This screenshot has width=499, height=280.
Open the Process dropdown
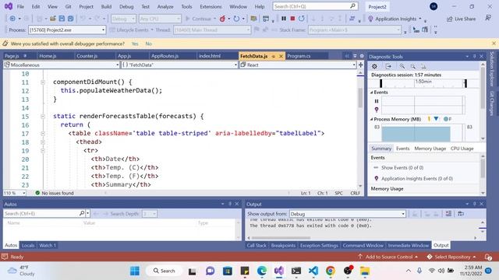pos(67,30)
